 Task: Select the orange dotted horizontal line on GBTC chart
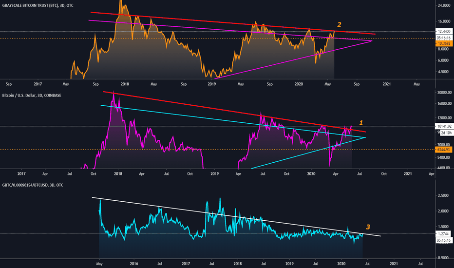(218, 38)
